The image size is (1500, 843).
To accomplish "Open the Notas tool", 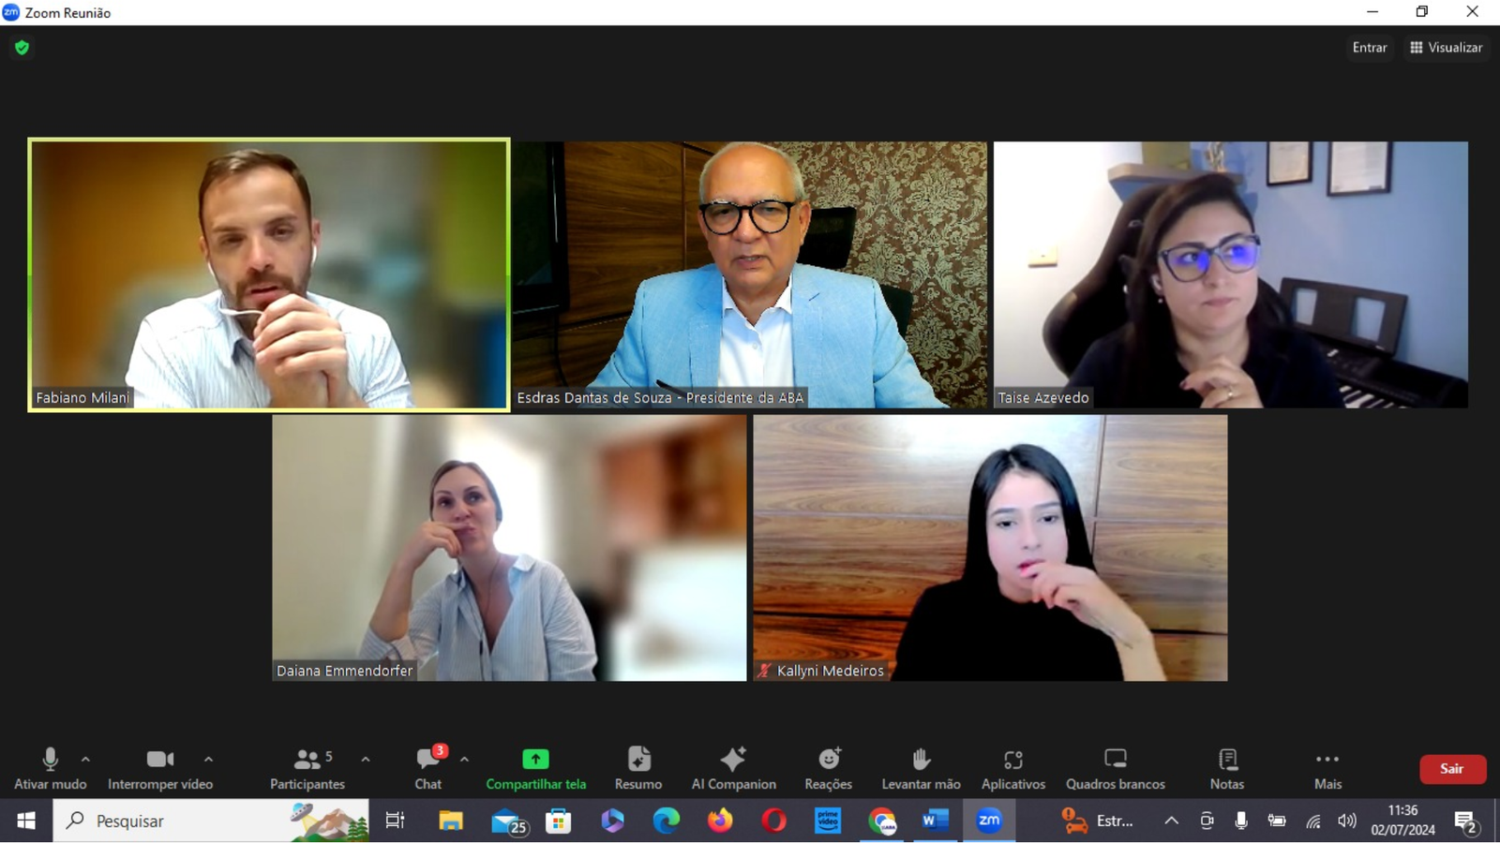I will (1226, 768).
